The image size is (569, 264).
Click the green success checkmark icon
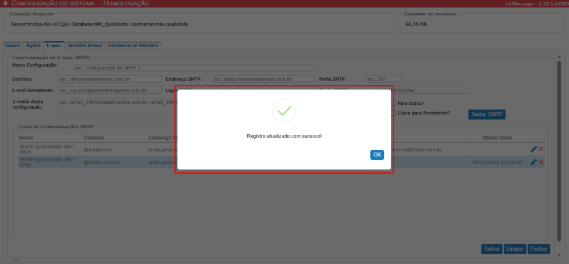284,111
